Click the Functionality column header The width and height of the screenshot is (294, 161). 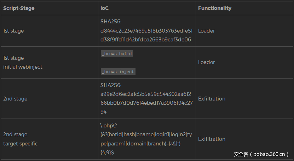pyautogui.click(x=214, y=8)
